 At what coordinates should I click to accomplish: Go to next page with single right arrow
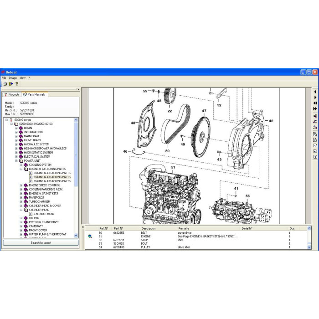click(315, 98)
